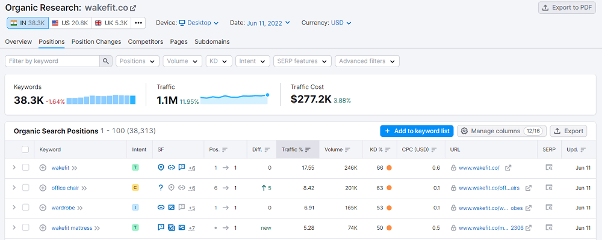Open external URL icon in wardrobe row
The height and width of the screenshot is (240, 602).
(529, 208)
